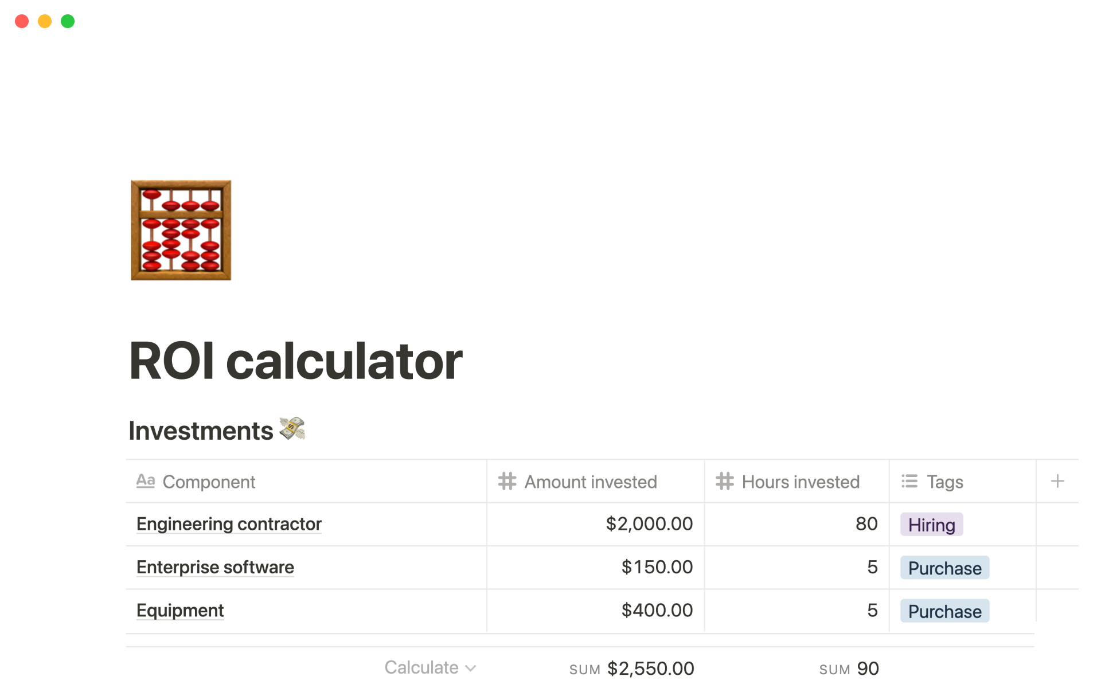Screen dimensions: 1101x688
Task: Open the Calculate dropdown
Action: pyautogui.click(x=430, y=668)
